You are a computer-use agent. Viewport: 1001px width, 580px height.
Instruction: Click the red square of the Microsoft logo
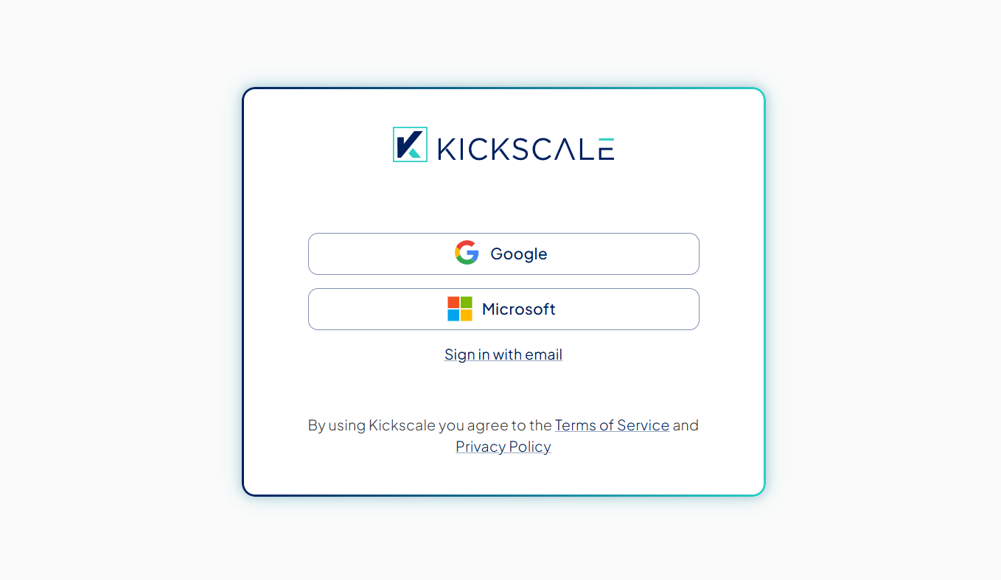pos(453,302)
